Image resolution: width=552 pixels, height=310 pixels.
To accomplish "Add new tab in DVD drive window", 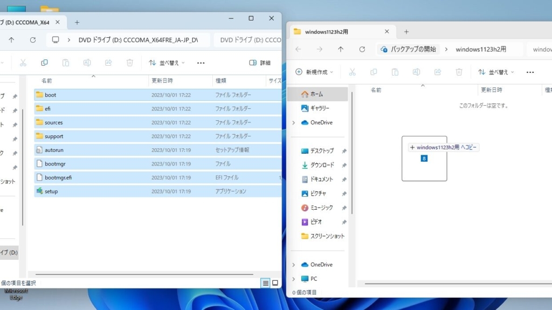I will [77, 22].
